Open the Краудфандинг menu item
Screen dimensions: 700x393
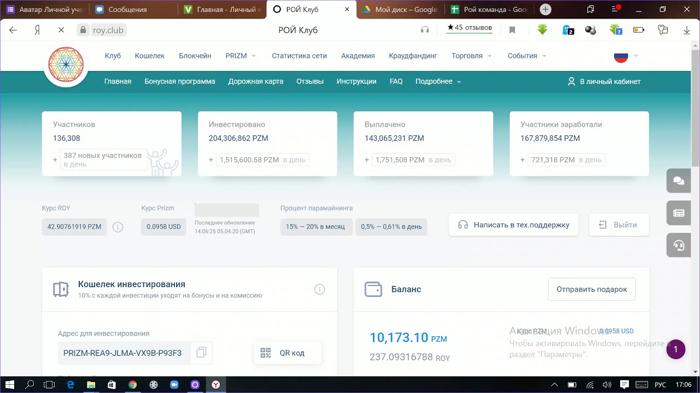coord(413,56)
